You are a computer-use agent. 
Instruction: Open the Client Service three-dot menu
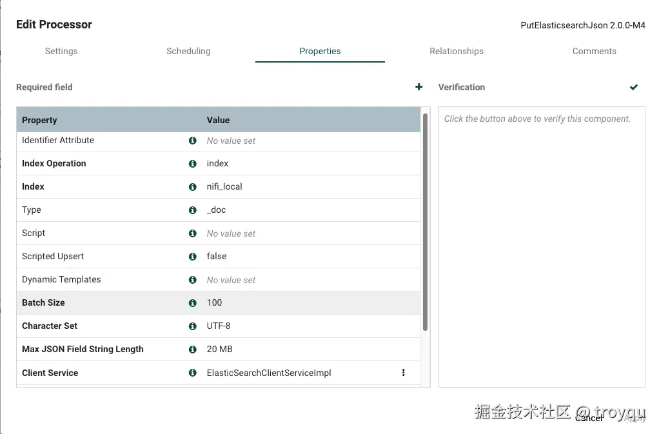pyautogui.click(x=404, y=373)
